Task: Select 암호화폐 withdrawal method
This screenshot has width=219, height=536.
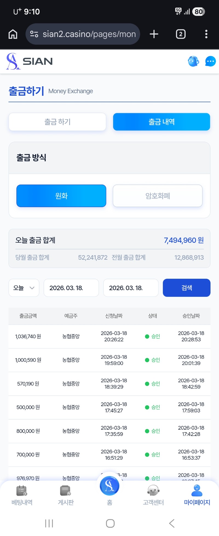Action: (x=158, y=196)
